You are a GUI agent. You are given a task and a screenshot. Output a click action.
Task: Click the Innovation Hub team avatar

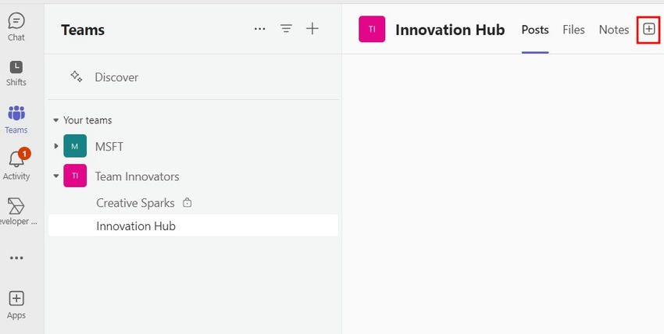click(372, 30)
